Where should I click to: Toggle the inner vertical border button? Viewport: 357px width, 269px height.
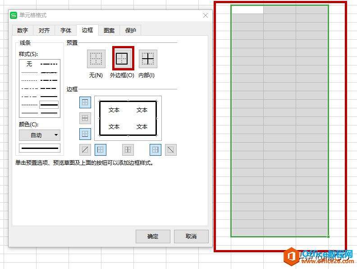(128, 150)
